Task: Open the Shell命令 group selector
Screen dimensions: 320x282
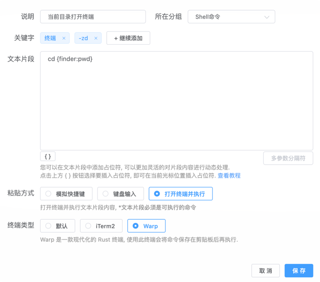Action: pos(231,17)
